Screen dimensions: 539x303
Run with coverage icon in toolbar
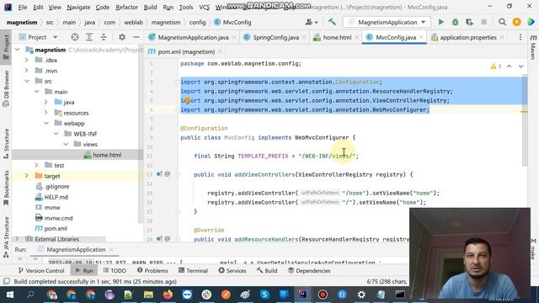(469, 22)
